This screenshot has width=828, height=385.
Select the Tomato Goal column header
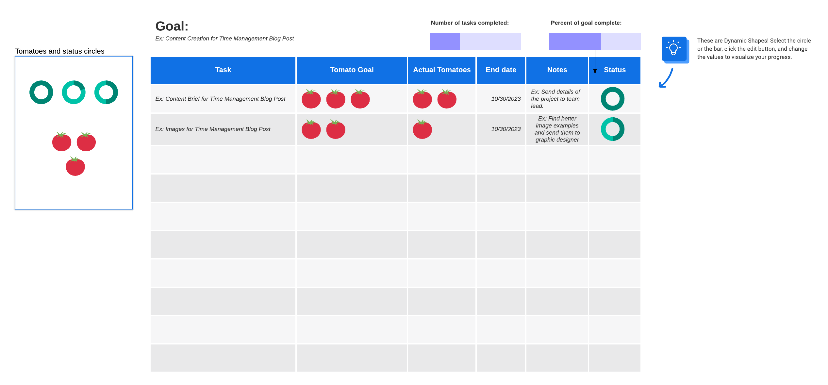pyautogui.click(x=352, y=70)
